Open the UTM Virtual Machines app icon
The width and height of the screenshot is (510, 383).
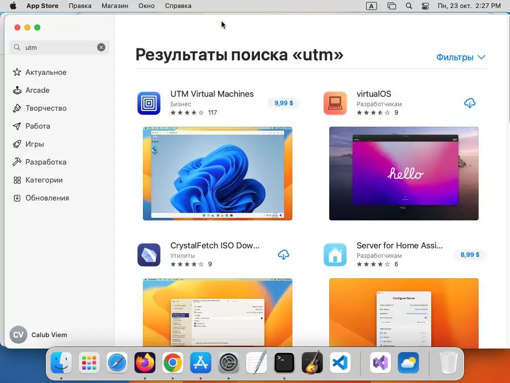(148, 103)
